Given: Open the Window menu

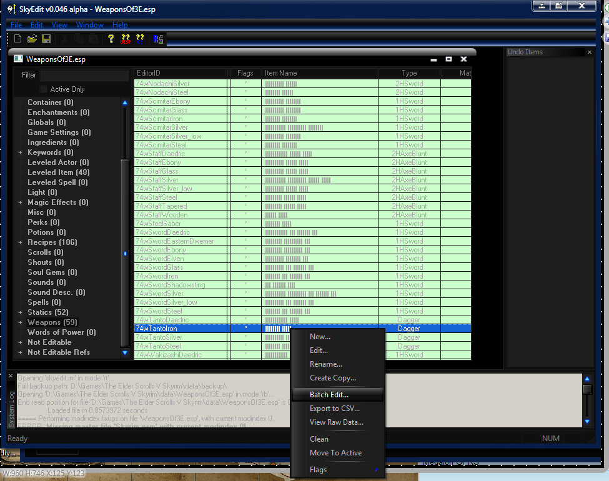Looking at the screenshot, I should (x=90, y=25).
